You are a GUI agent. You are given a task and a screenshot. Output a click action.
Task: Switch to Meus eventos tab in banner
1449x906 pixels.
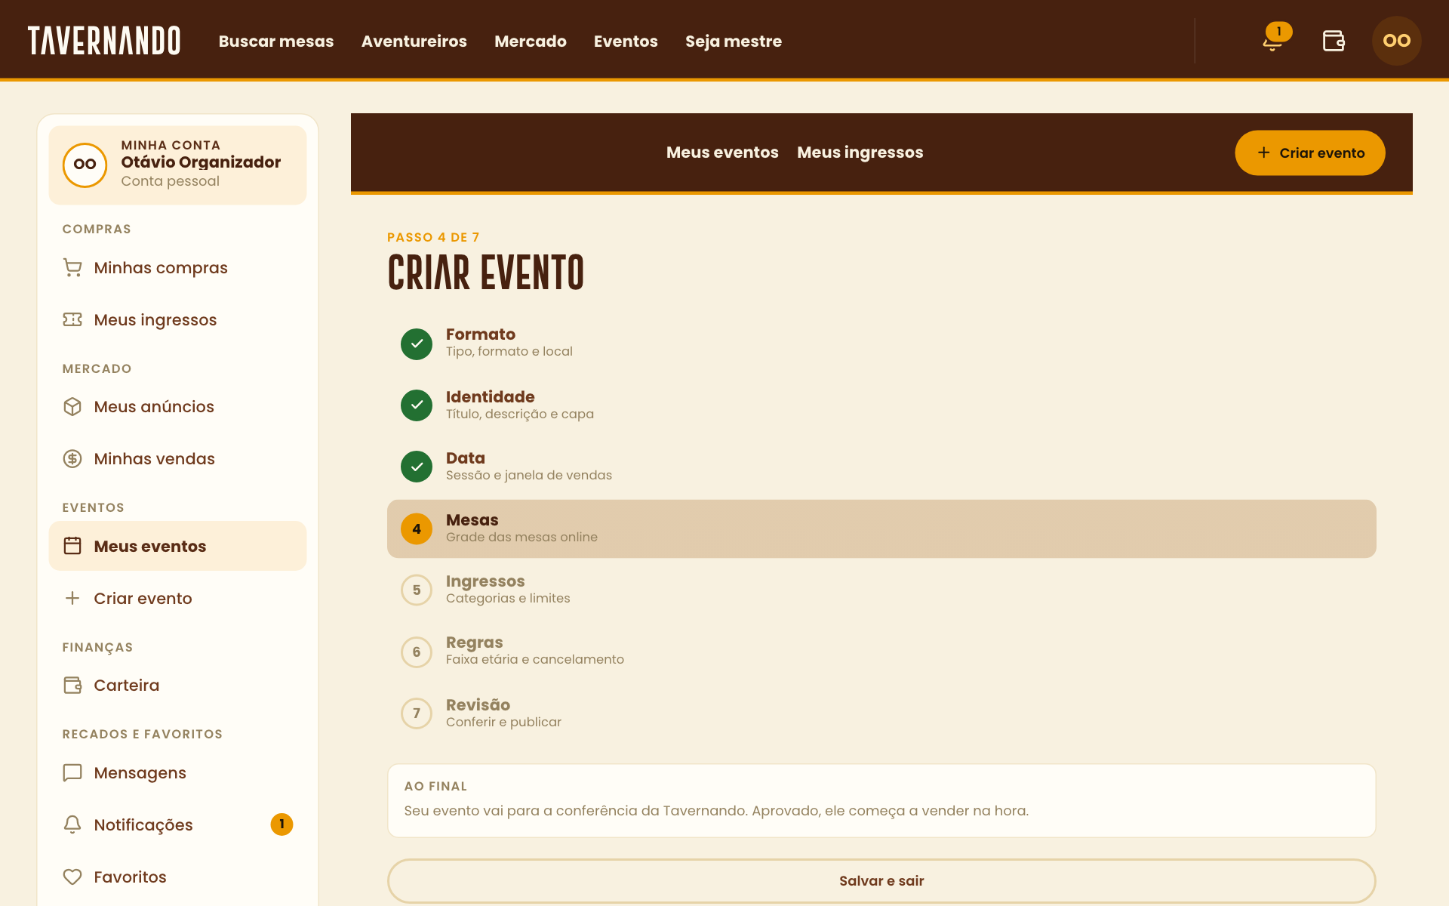click(x=722, y=153)
